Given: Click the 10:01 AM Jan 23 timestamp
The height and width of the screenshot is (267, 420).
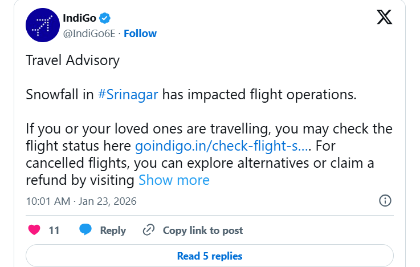Looking at the screenshot, I should 81,201.
